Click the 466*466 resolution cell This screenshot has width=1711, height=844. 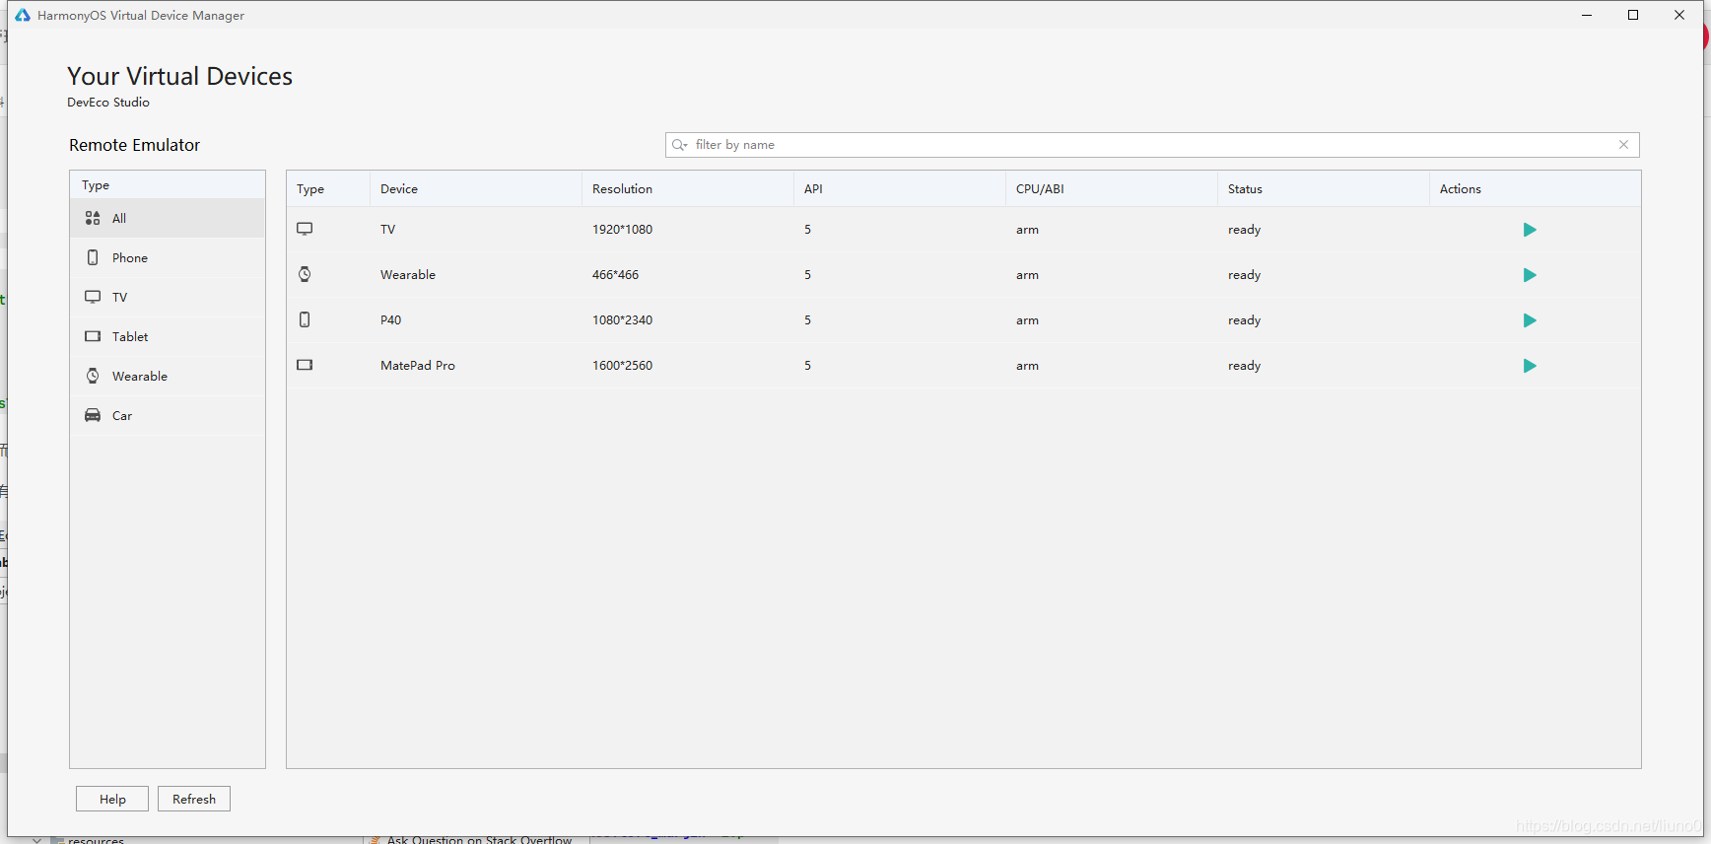(x=615, y=275)
